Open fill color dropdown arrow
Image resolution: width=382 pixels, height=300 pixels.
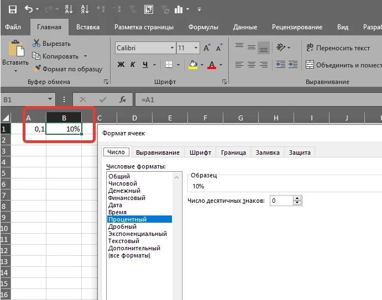coord(202,65)
